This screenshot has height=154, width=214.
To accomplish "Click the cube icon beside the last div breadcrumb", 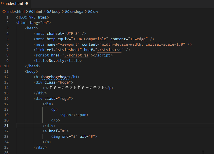I will coord(90,12).
